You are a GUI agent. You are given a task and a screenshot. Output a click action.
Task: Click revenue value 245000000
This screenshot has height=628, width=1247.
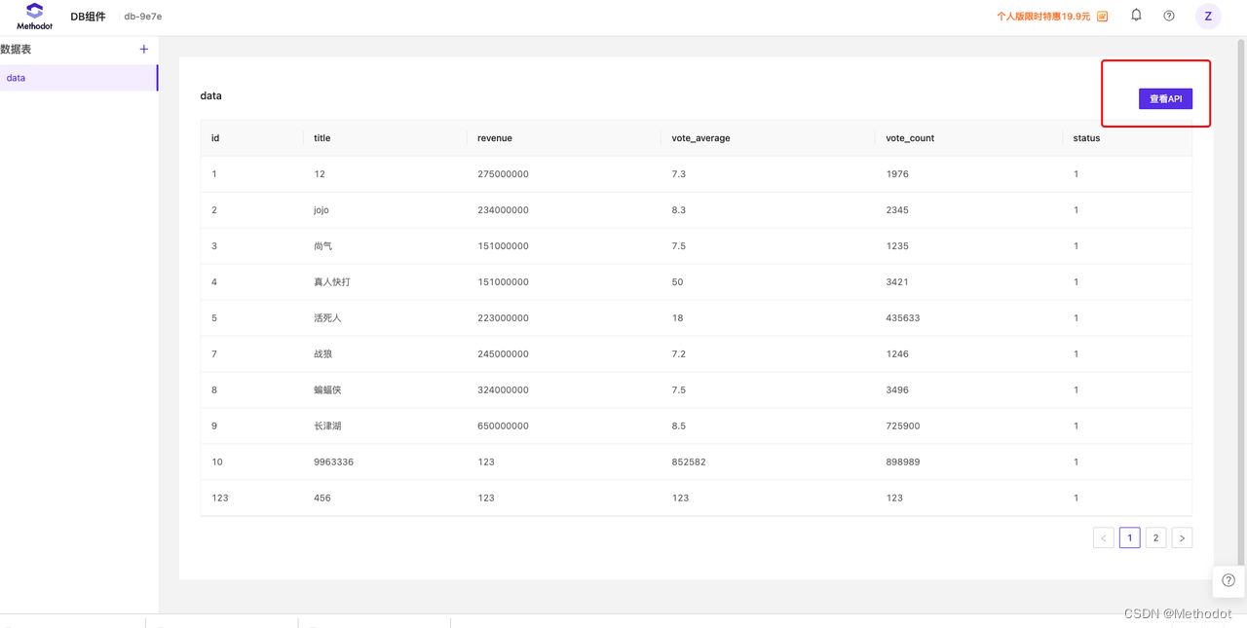[503, 354]
